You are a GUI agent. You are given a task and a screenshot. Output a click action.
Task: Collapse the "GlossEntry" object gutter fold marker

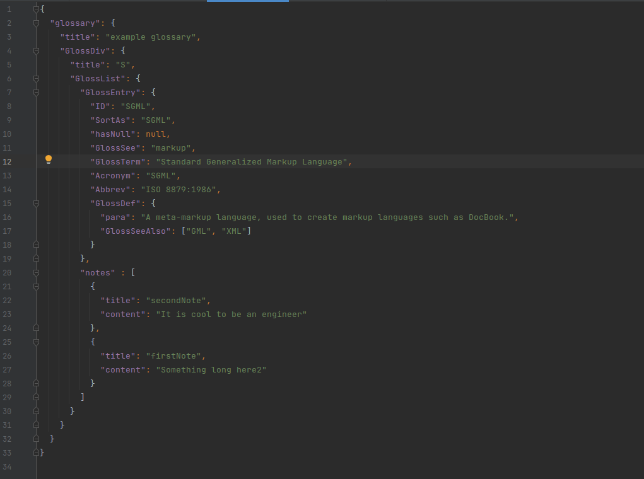(36, 92)
